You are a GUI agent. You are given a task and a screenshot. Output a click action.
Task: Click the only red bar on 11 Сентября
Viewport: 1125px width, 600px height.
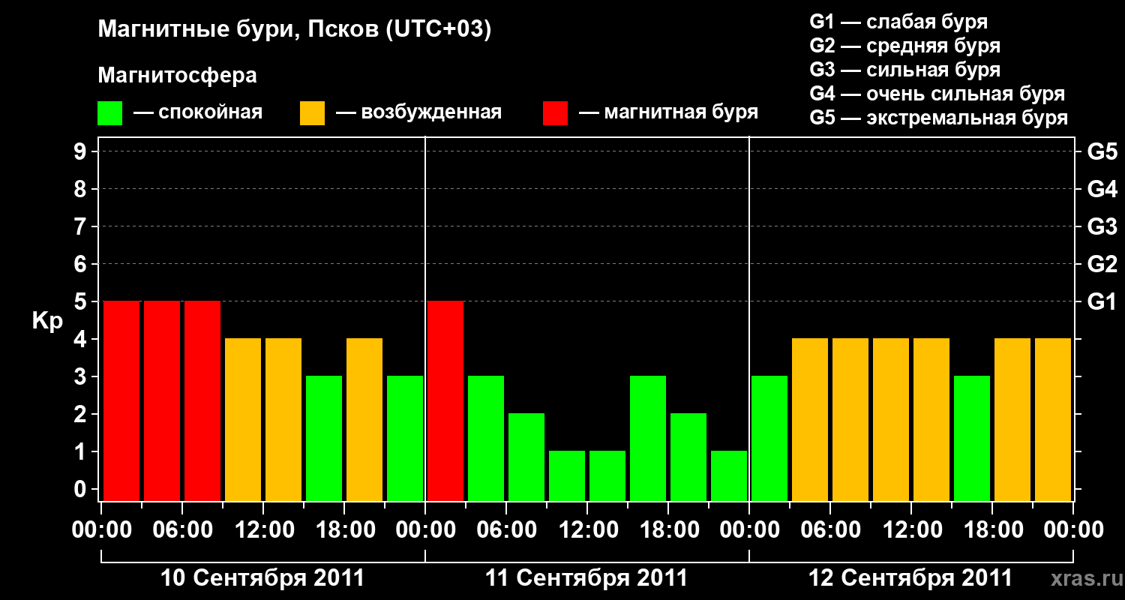tap(445, 400)
